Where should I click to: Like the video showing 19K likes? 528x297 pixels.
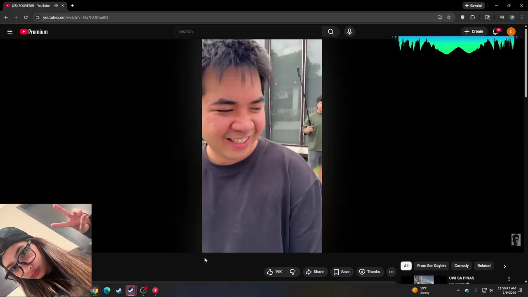pos(275,272)
